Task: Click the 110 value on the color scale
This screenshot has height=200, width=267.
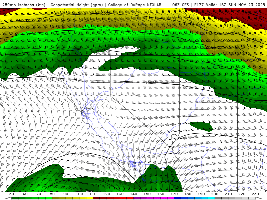Action: (x=93, y=194)
